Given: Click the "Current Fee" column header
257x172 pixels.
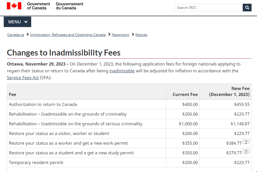Looking at the screenshot, I should [185, 95].
